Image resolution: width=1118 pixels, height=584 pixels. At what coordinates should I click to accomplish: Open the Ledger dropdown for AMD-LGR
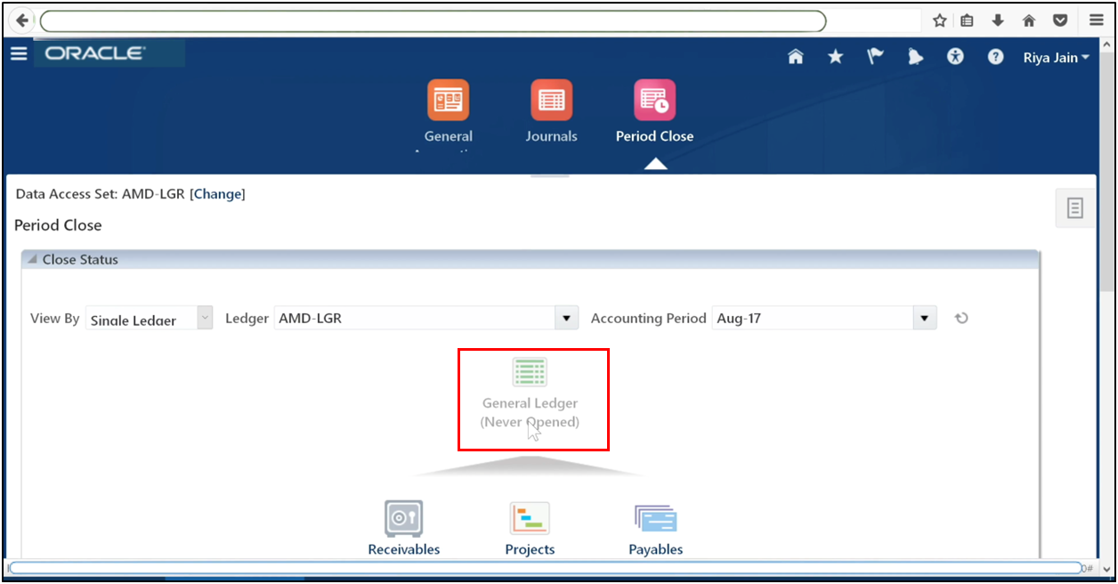click(566, 318)
